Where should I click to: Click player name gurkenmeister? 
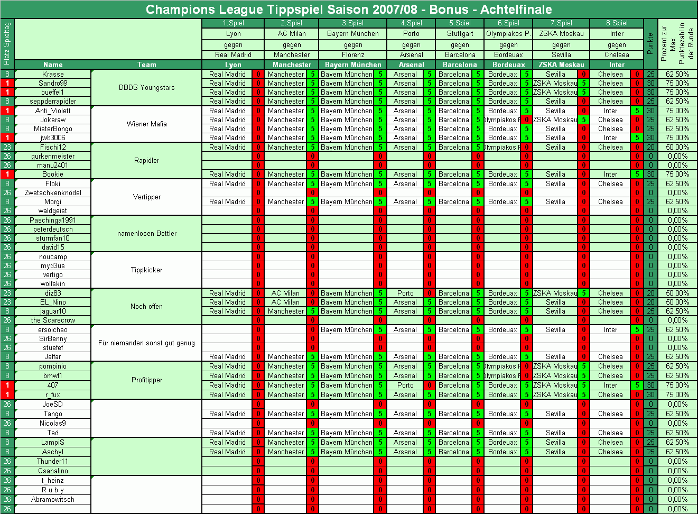tap(53, 157)
